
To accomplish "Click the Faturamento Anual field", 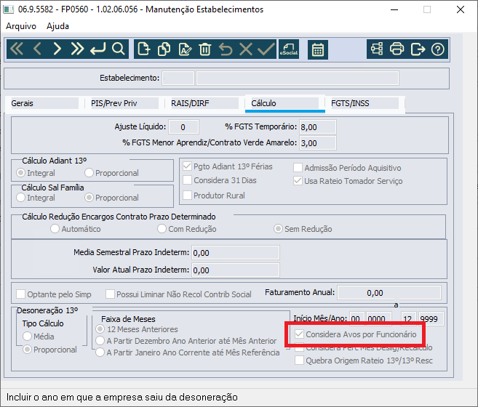I will pos(389,293).
